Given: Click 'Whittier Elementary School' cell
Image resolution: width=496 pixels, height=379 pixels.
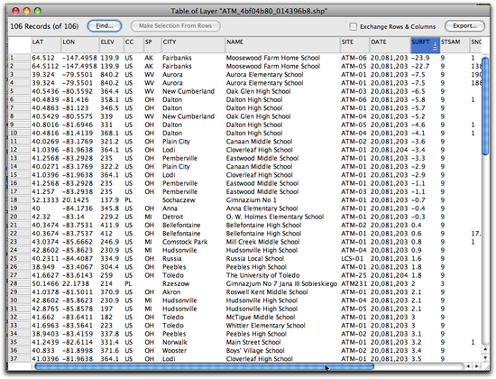Looking at the screenshot, I should click(x=265, y=326).
